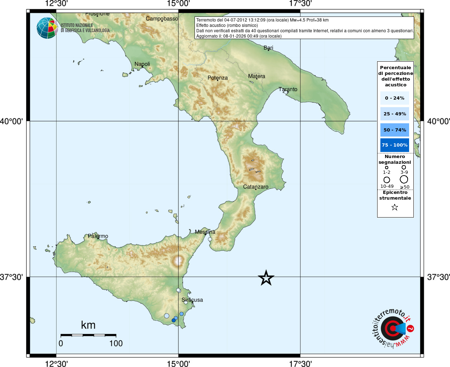
Task: Click the Potenza city label
Action: tap(217, 78)
